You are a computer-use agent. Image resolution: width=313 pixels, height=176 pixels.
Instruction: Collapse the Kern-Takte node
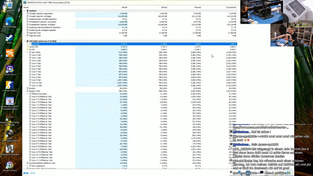[x=27, y=52]
